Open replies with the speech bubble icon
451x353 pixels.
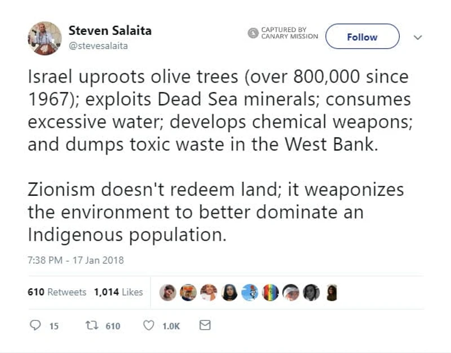pos(35,324)
